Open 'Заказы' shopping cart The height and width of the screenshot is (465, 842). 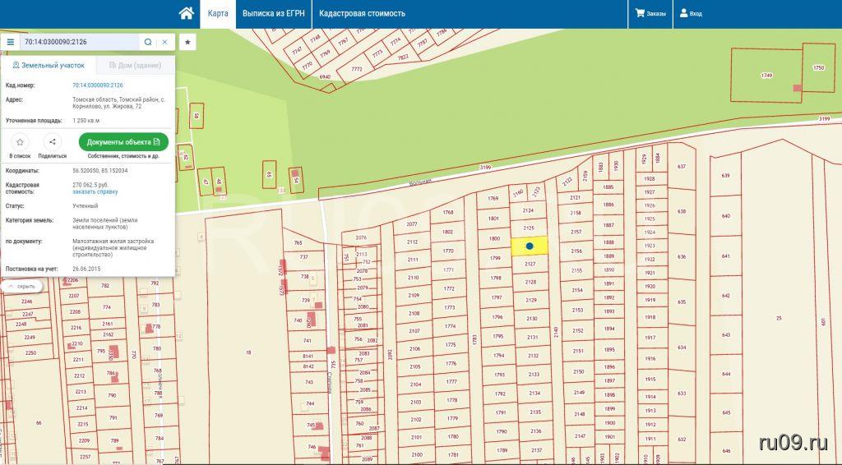point(650,14)
